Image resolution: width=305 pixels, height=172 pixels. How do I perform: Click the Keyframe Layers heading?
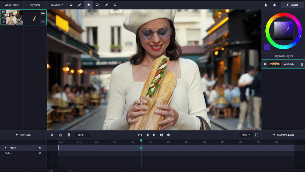284,56
